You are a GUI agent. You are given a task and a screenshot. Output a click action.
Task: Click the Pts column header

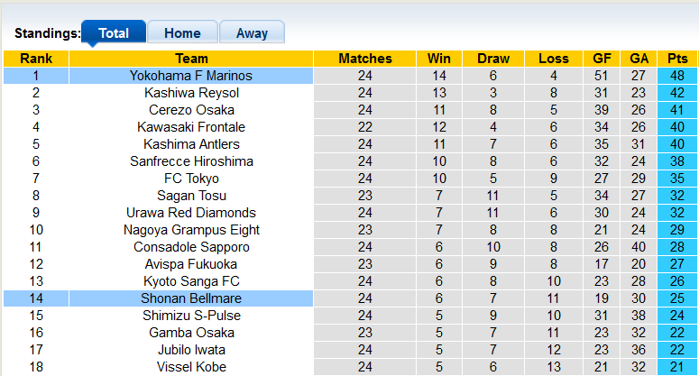(676, 59)
